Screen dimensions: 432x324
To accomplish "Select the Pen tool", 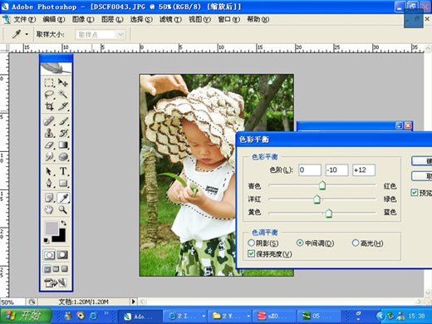I will tap(49, 184).
